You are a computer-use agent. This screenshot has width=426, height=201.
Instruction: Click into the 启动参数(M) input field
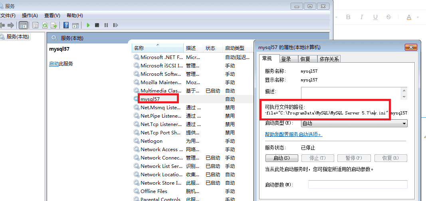coord(358,185)
